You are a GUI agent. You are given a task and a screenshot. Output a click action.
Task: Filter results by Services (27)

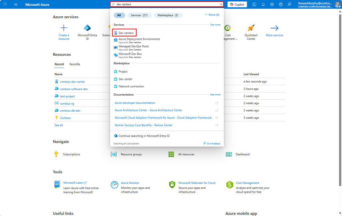[x=139, y=15]
